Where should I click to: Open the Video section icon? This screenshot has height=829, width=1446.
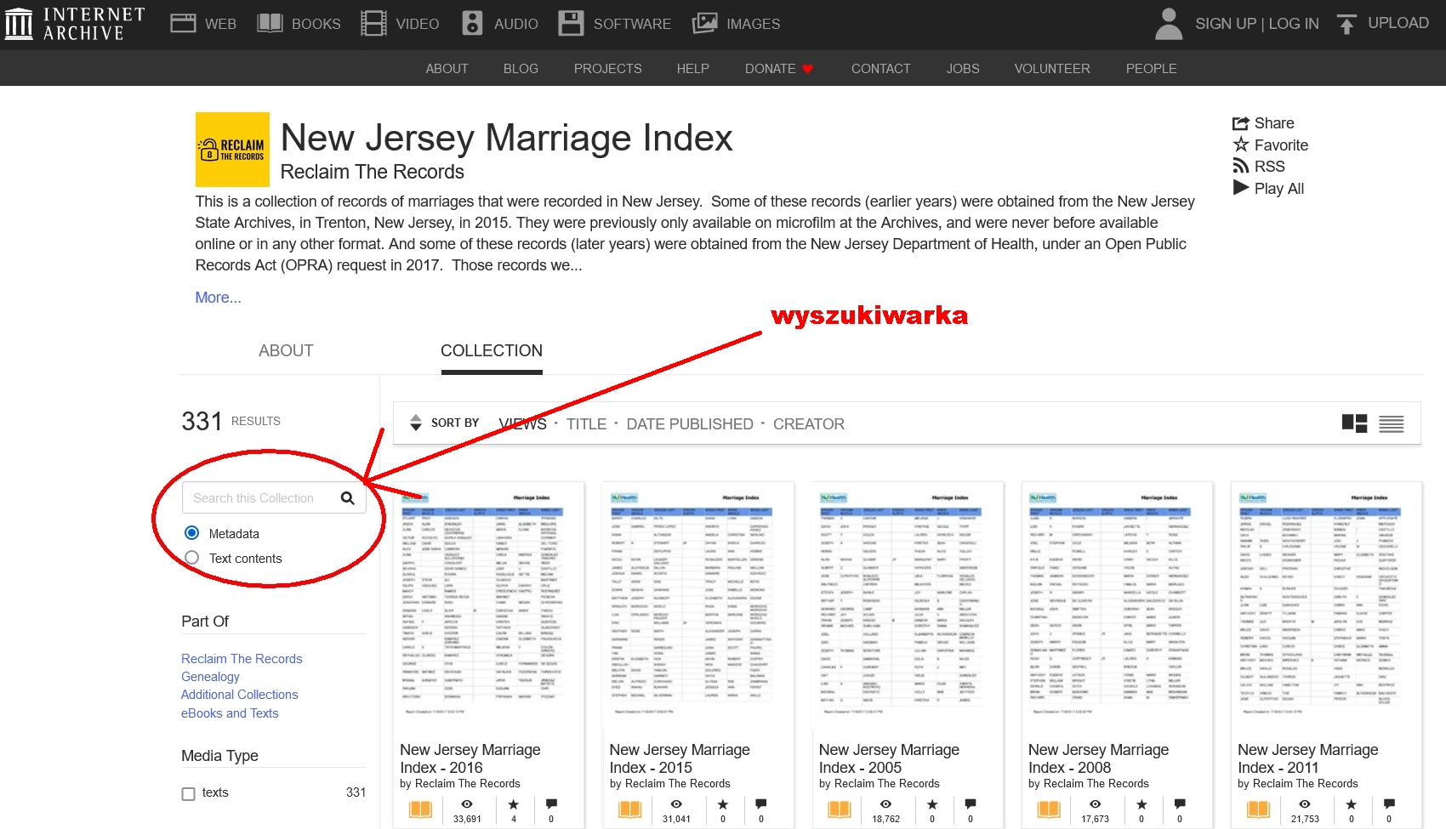tap(373, 23)
